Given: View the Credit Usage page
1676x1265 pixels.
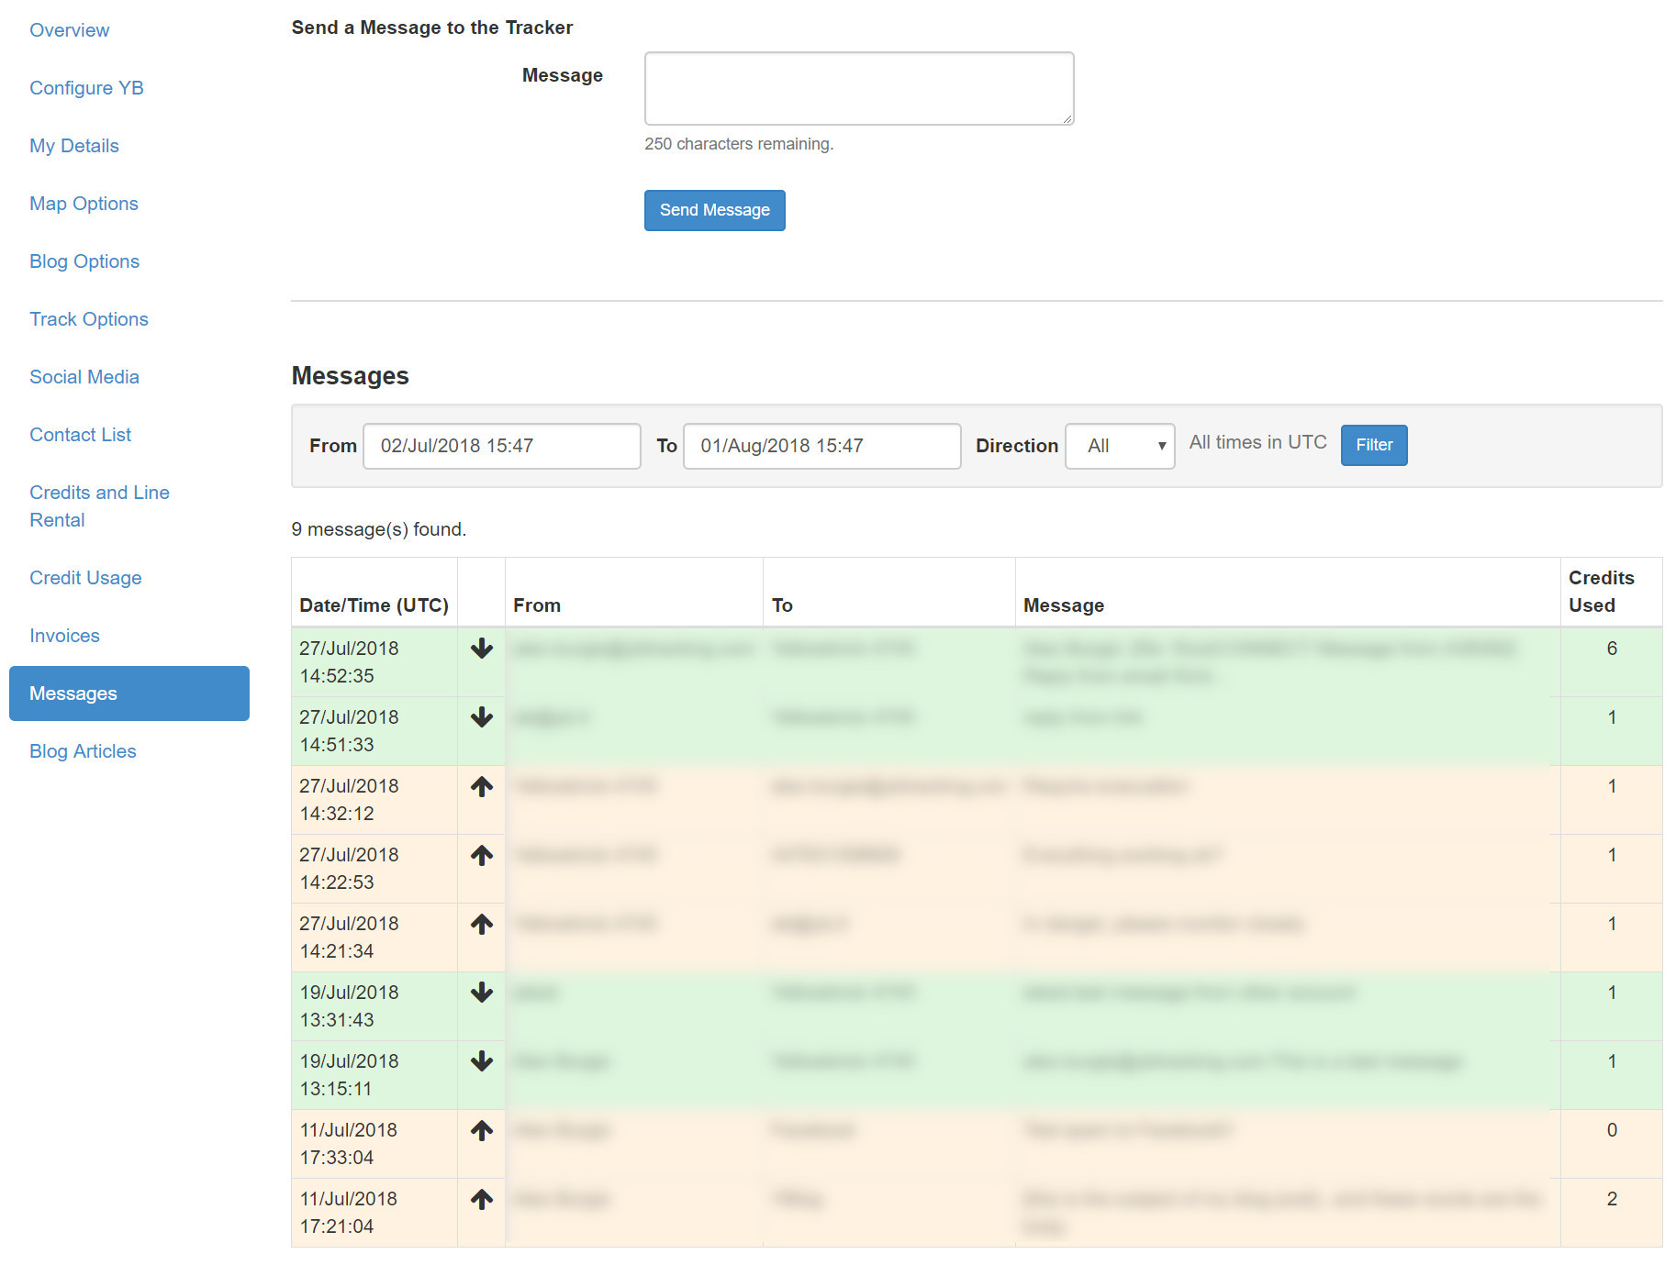Looking at the screenshot, I should (85, 578).
